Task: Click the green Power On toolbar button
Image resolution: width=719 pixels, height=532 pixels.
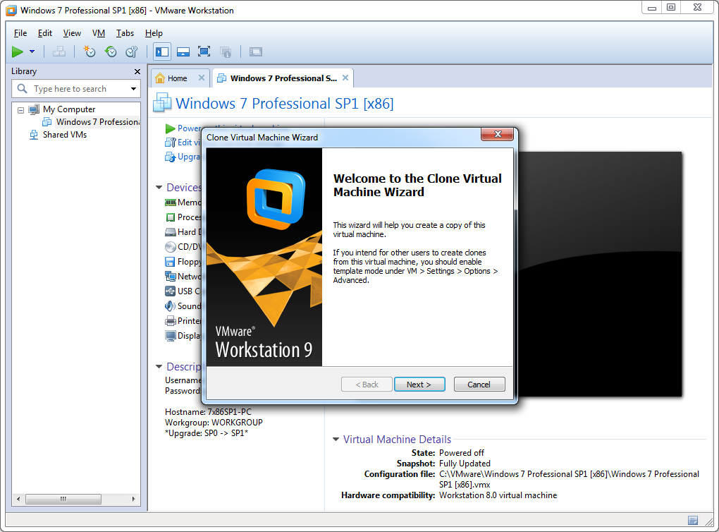Action: click(x=18, y=52)
